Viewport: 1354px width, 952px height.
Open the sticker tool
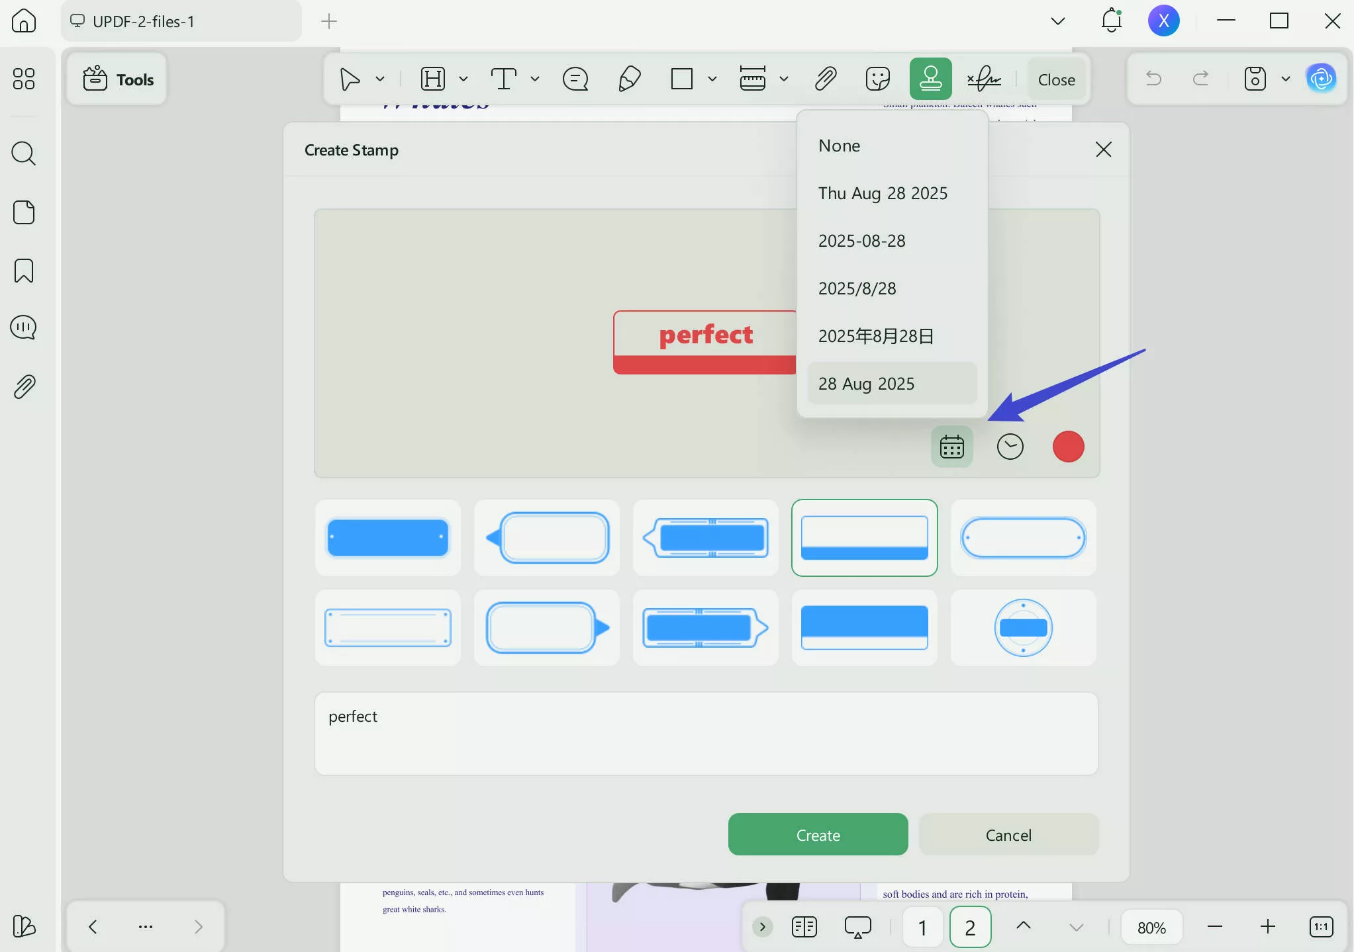click(x=877, y=79)
